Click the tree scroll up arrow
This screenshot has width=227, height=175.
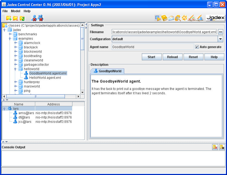click(82, 25)
